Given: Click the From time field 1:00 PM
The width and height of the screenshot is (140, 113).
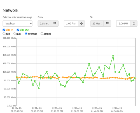Looking at the screenshot, I should click(x=71, y=24).
